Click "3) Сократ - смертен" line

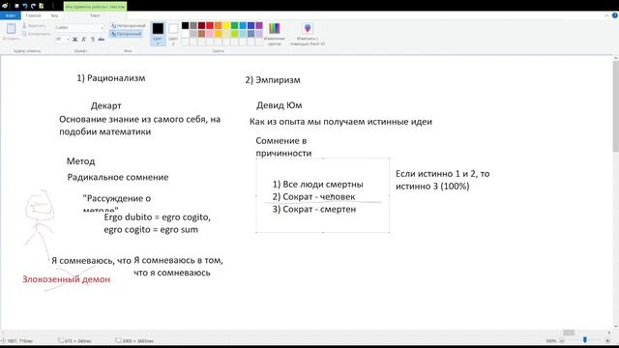coord(314,209)
